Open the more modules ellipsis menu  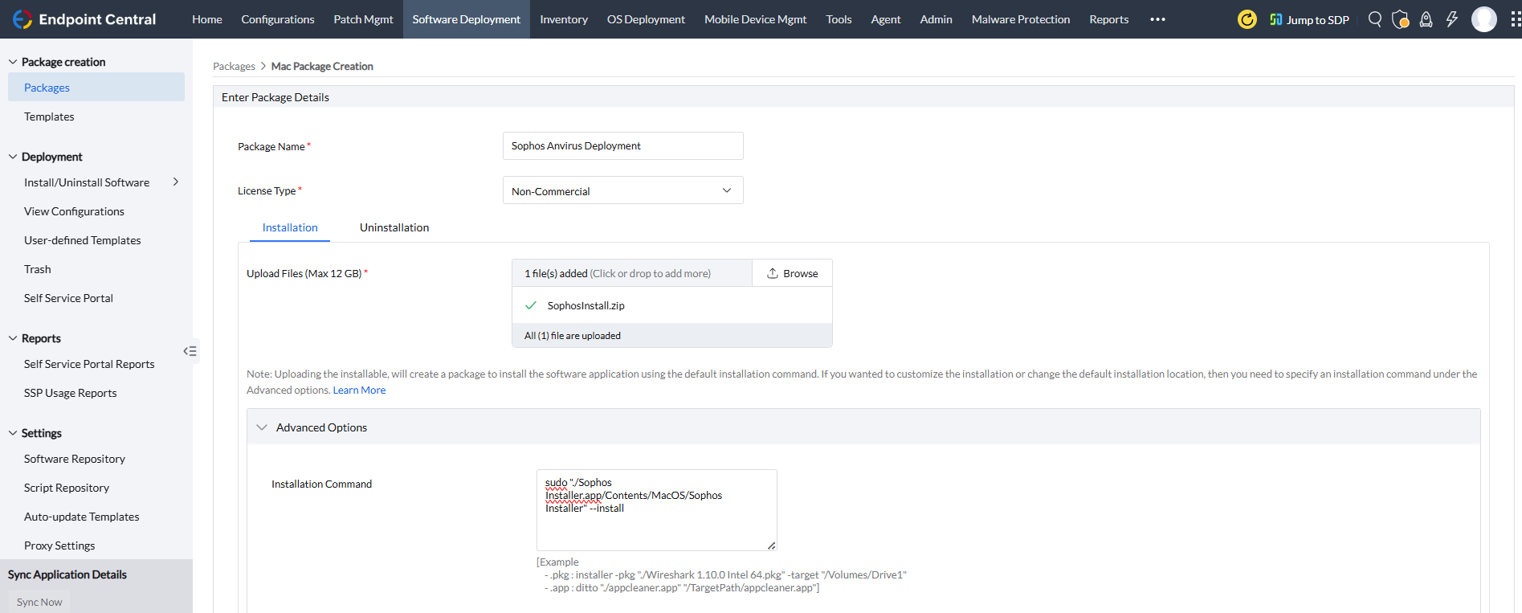[x=1157, y=19]
